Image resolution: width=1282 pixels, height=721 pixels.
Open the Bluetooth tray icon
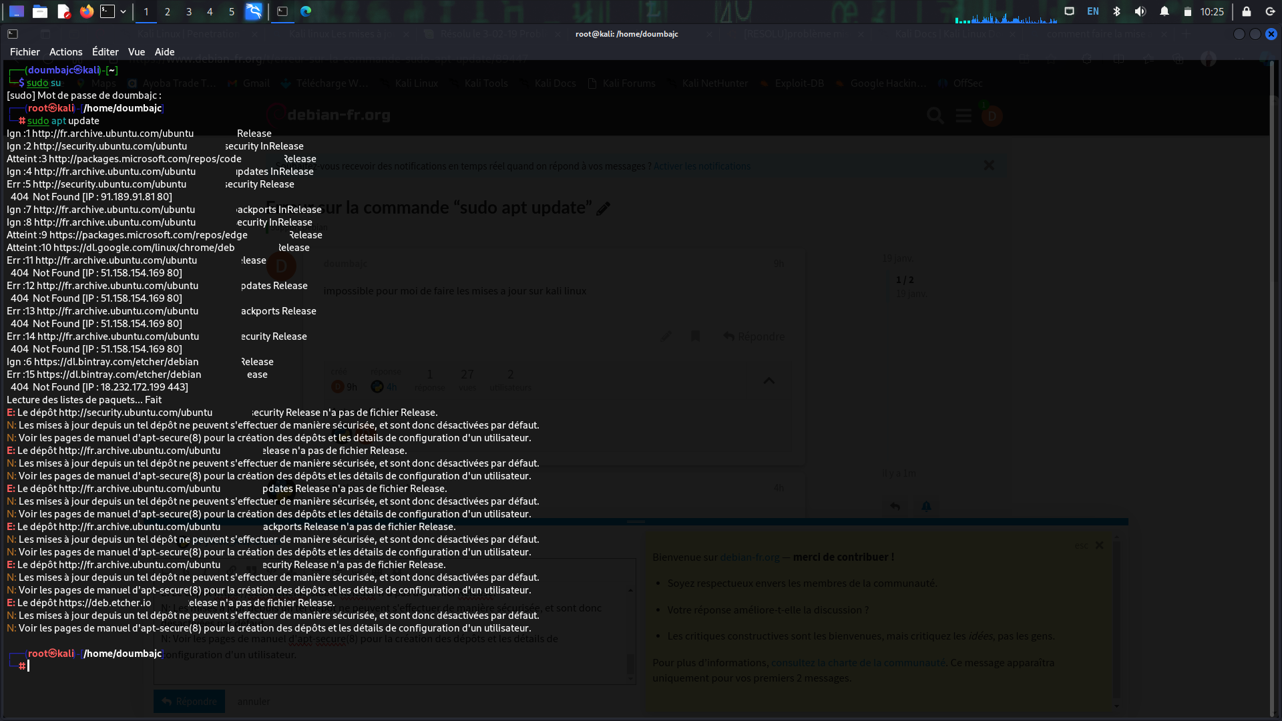(1116, 11)
